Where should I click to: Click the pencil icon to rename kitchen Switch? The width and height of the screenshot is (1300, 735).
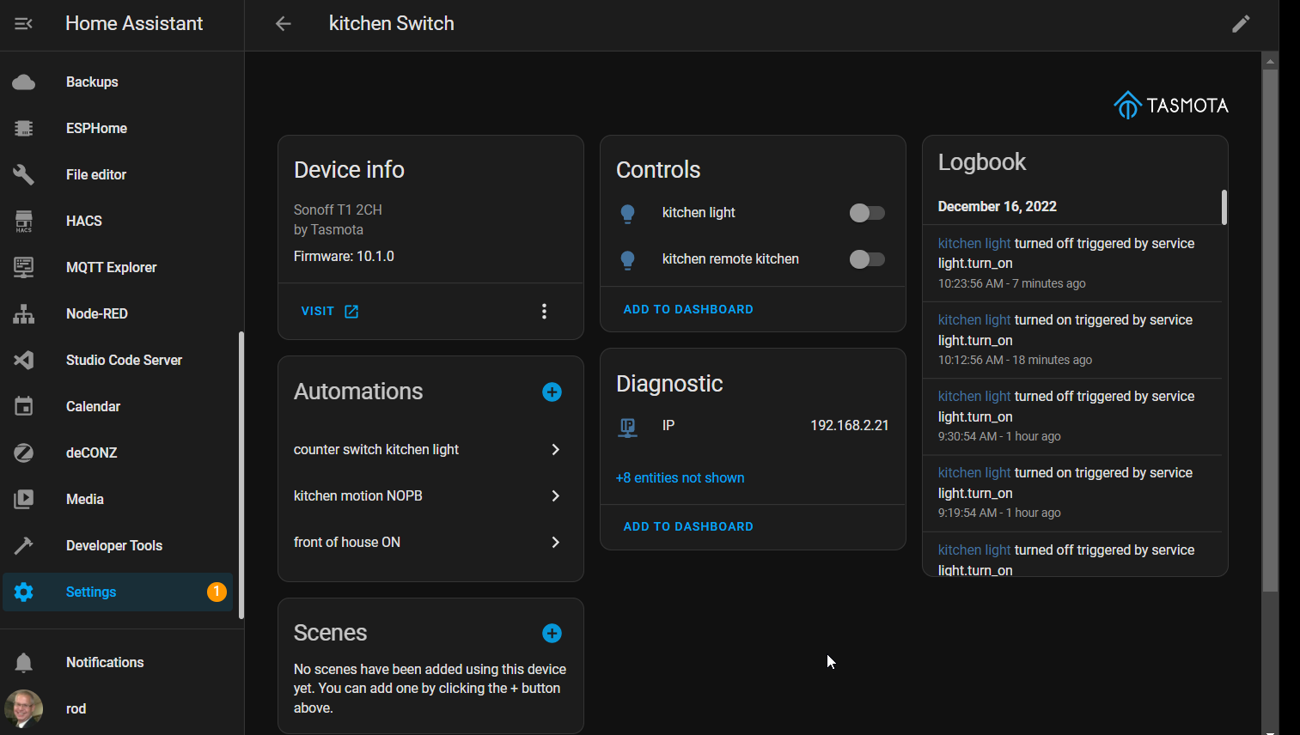tap(1241, 23)
